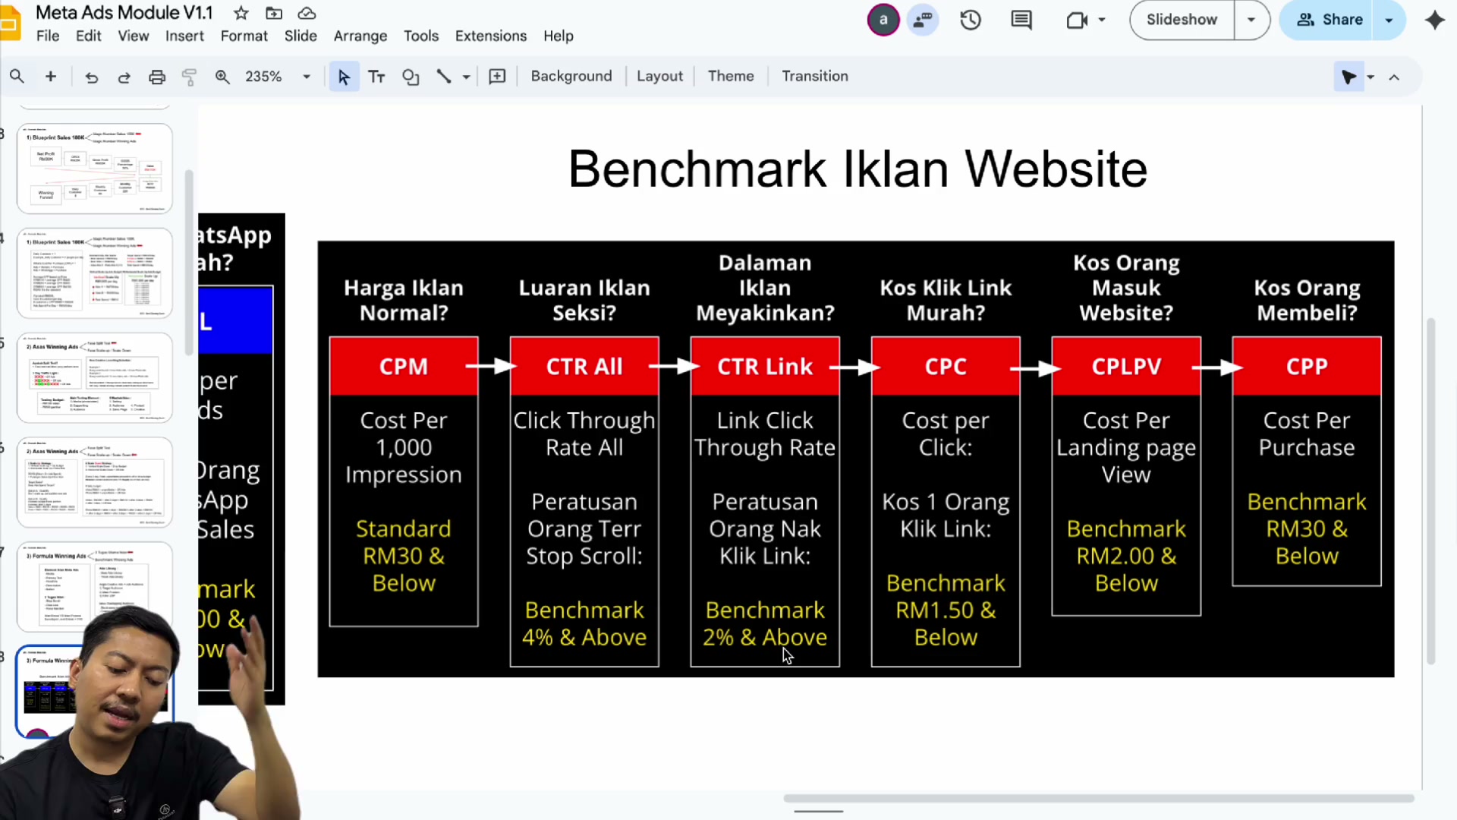Open version history clock icon
This screenshot has width=1457, height=820.
click(x=971, y=20)
